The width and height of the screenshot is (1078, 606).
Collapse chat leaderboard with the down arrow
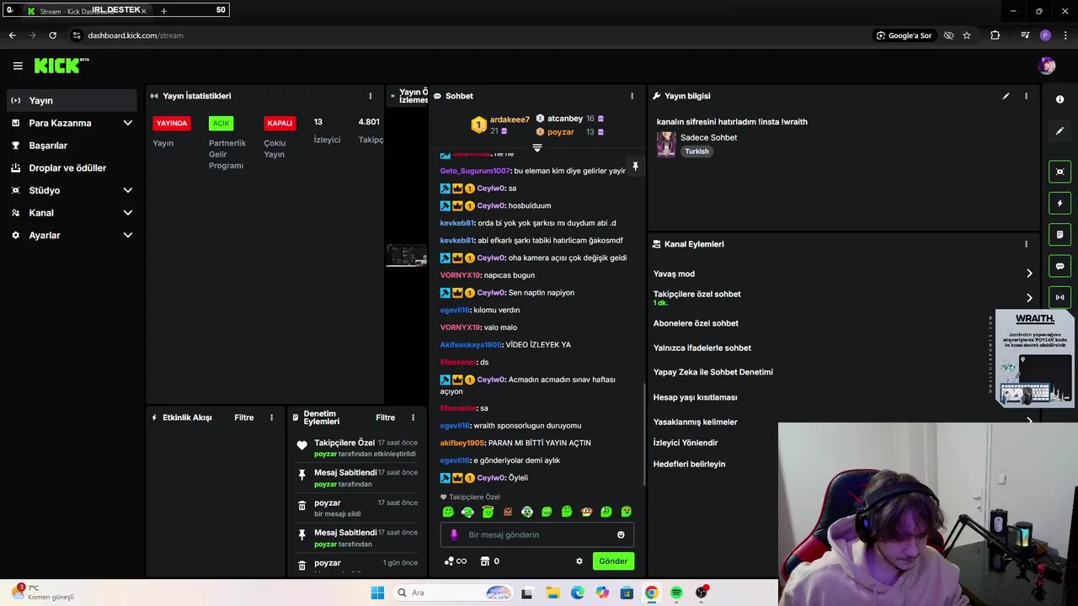[537, 147]
